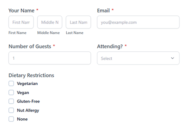This screenshot has height=127, width=185.
Task: Click the First Name input field
Action: click(21, 22)
